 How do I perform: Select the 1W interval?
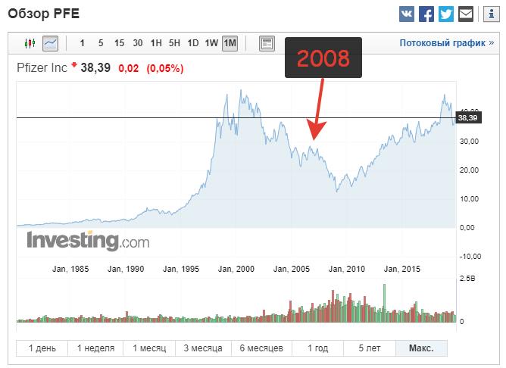pos(211,43)
